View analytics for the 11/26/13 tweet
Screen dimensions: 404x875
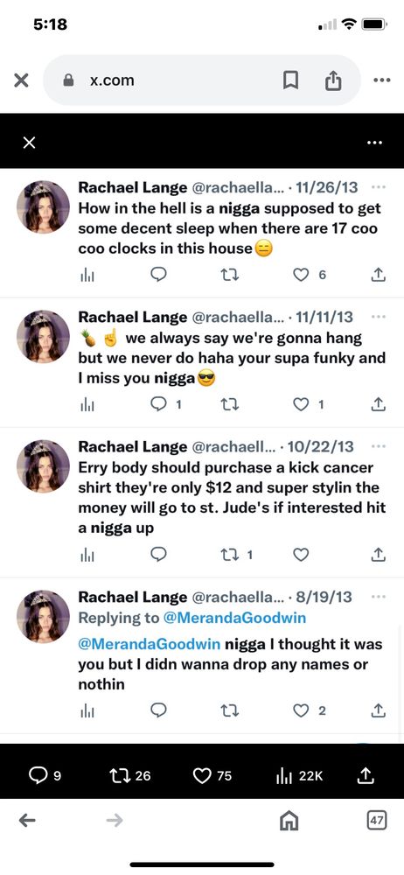pyautogui.click(x=87, y=275)
